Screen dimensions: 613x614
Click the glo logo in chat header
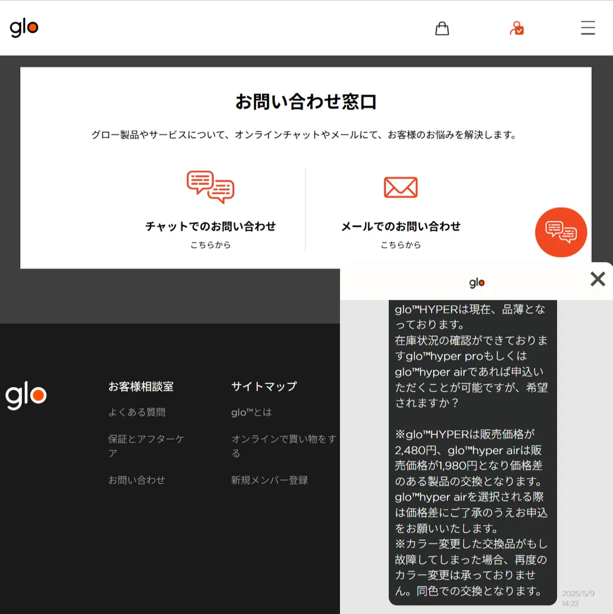(x=477, y=282)
